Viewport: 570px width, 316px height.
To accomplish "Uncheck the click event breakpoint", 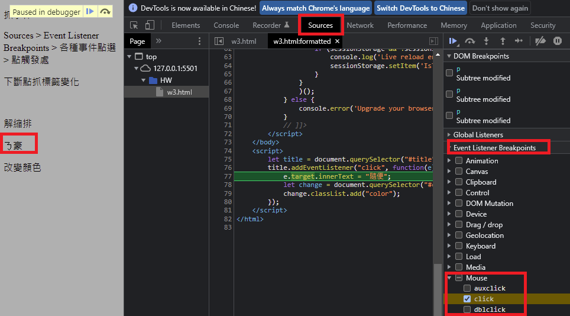I will coord(467,299).
